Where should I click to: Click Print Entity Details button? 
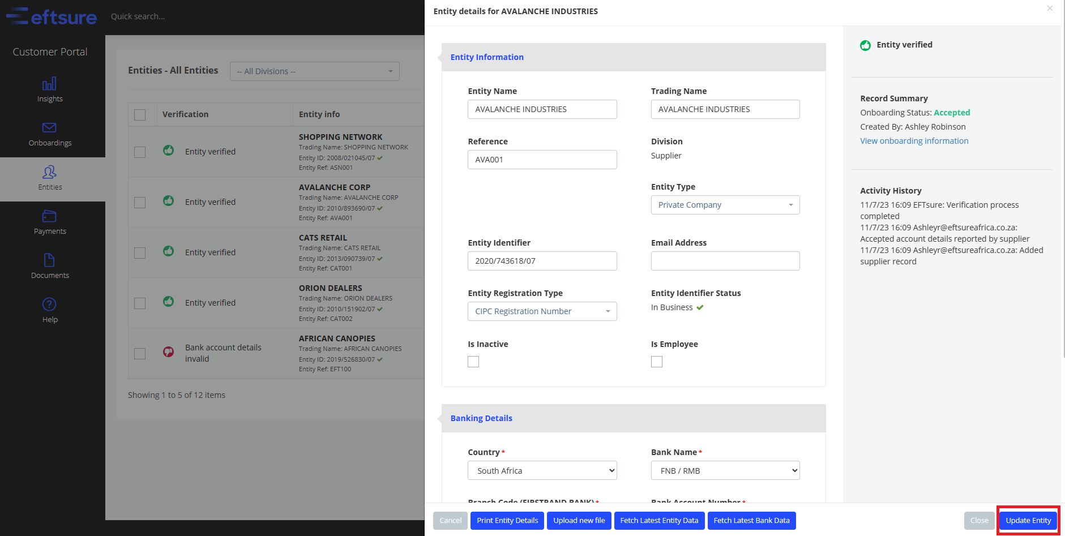click(507, 521)
